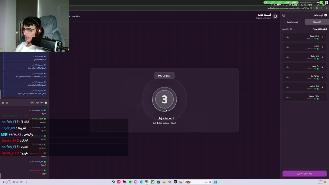Open Microsoft Edge from the taskbar
This screenshot has height=185, width=329.
(x=141, y=182)
